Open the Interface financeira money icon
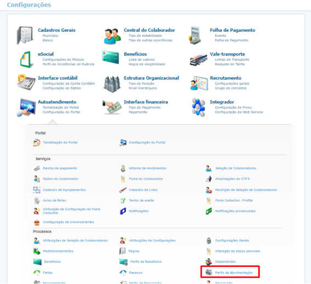This screenshot has height=284, width=311. coord(112,107)
